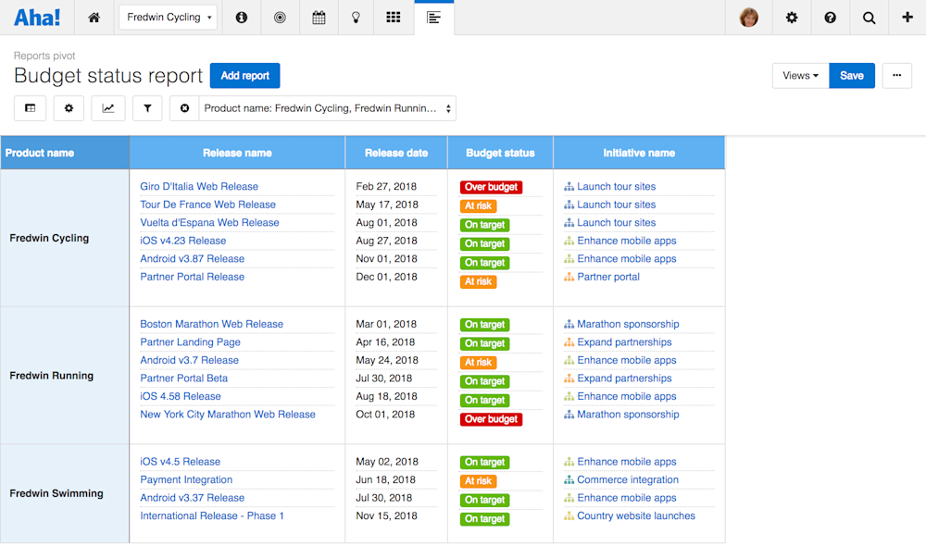The height and width of the screenshot is (546, 926).
Task: Open the Giro D'Italia Web Release link
Action: click(x=198, y=186)
